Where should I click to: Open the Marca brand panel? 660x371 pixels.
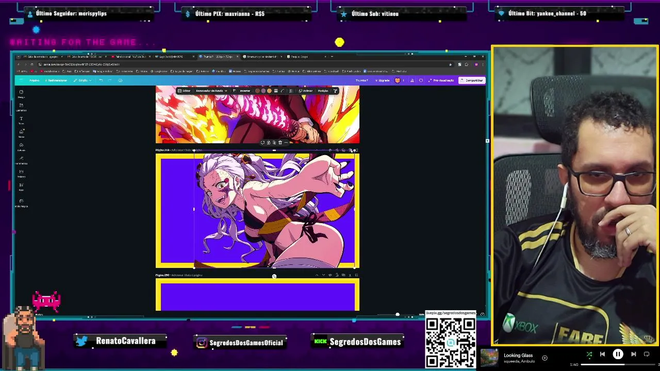click(x=21, y=133)
